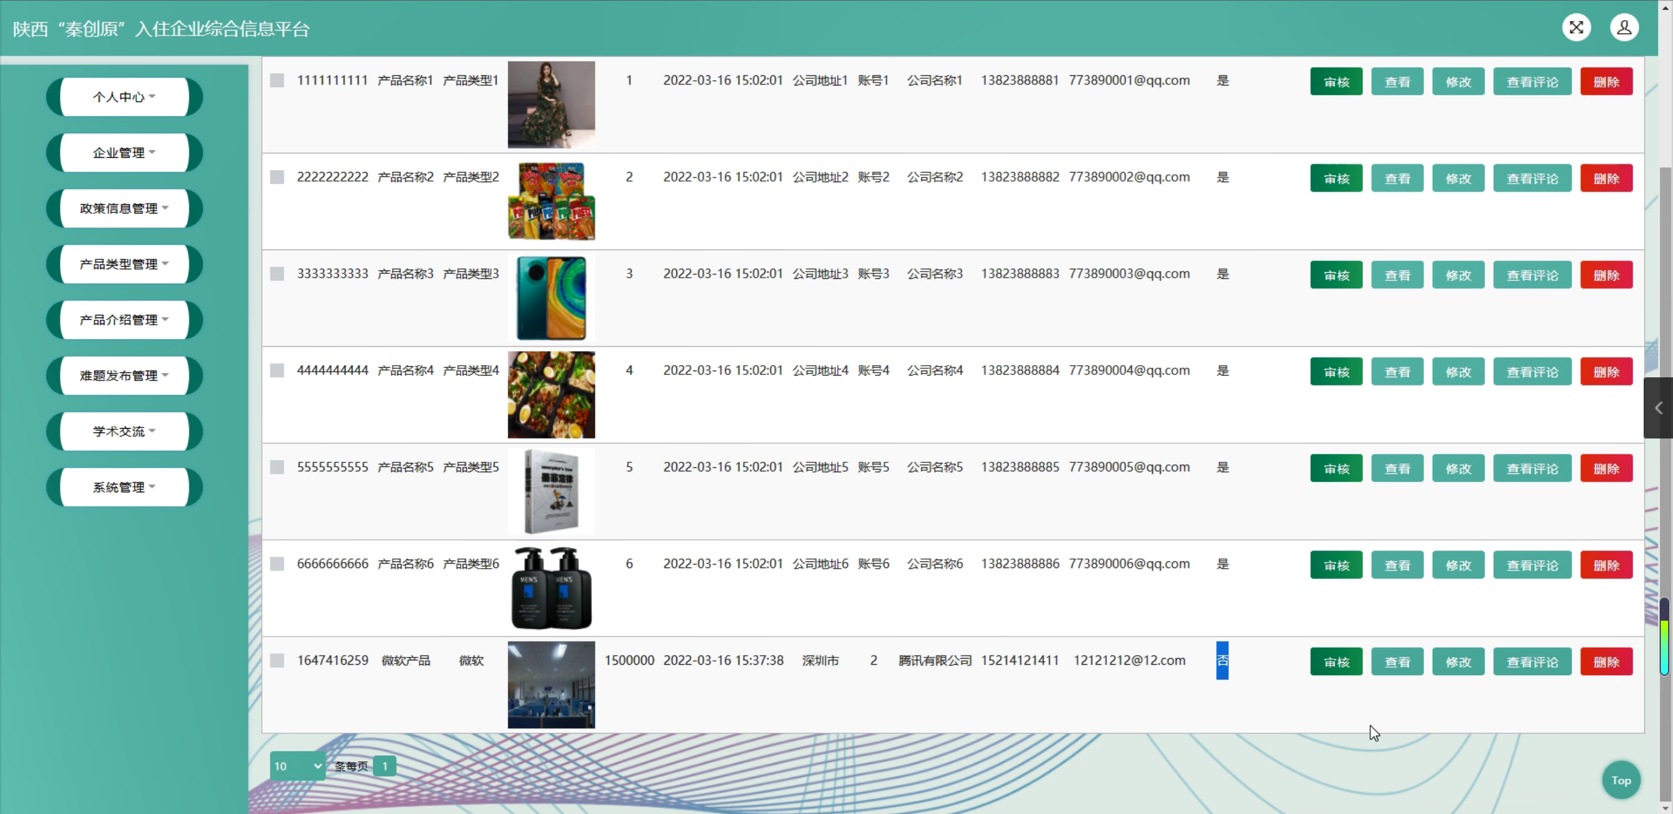Click the round Top button
The height and width of the screenshot is (814, 1673).
coord(1620,780)
